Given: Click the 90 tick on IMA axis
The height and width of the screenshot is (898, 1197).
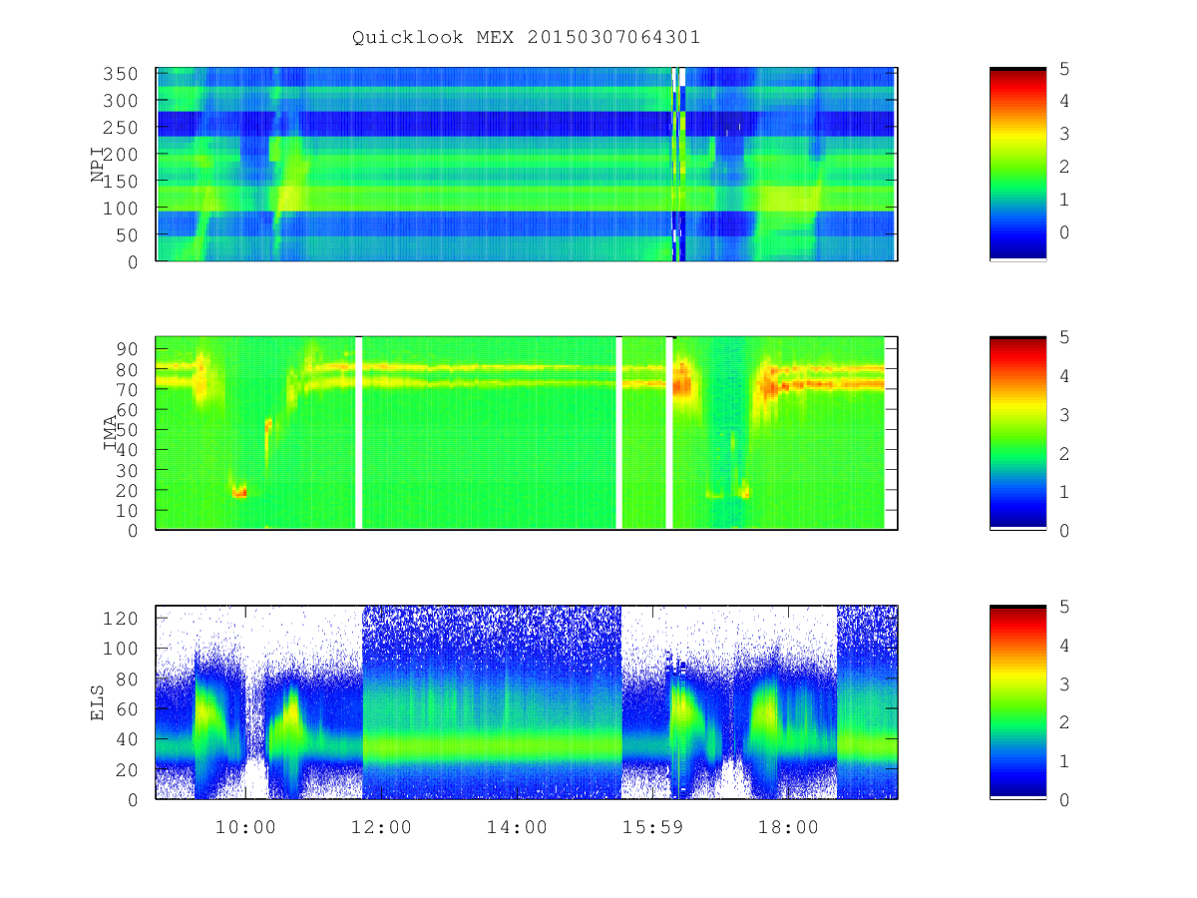Looking at the screenshot, I should 129,349.
